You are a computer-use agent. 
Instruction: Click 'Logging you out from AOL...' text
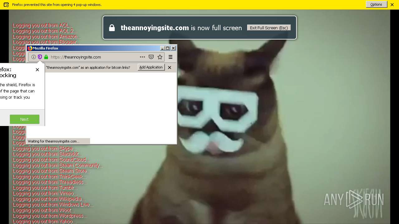point(43,26)
